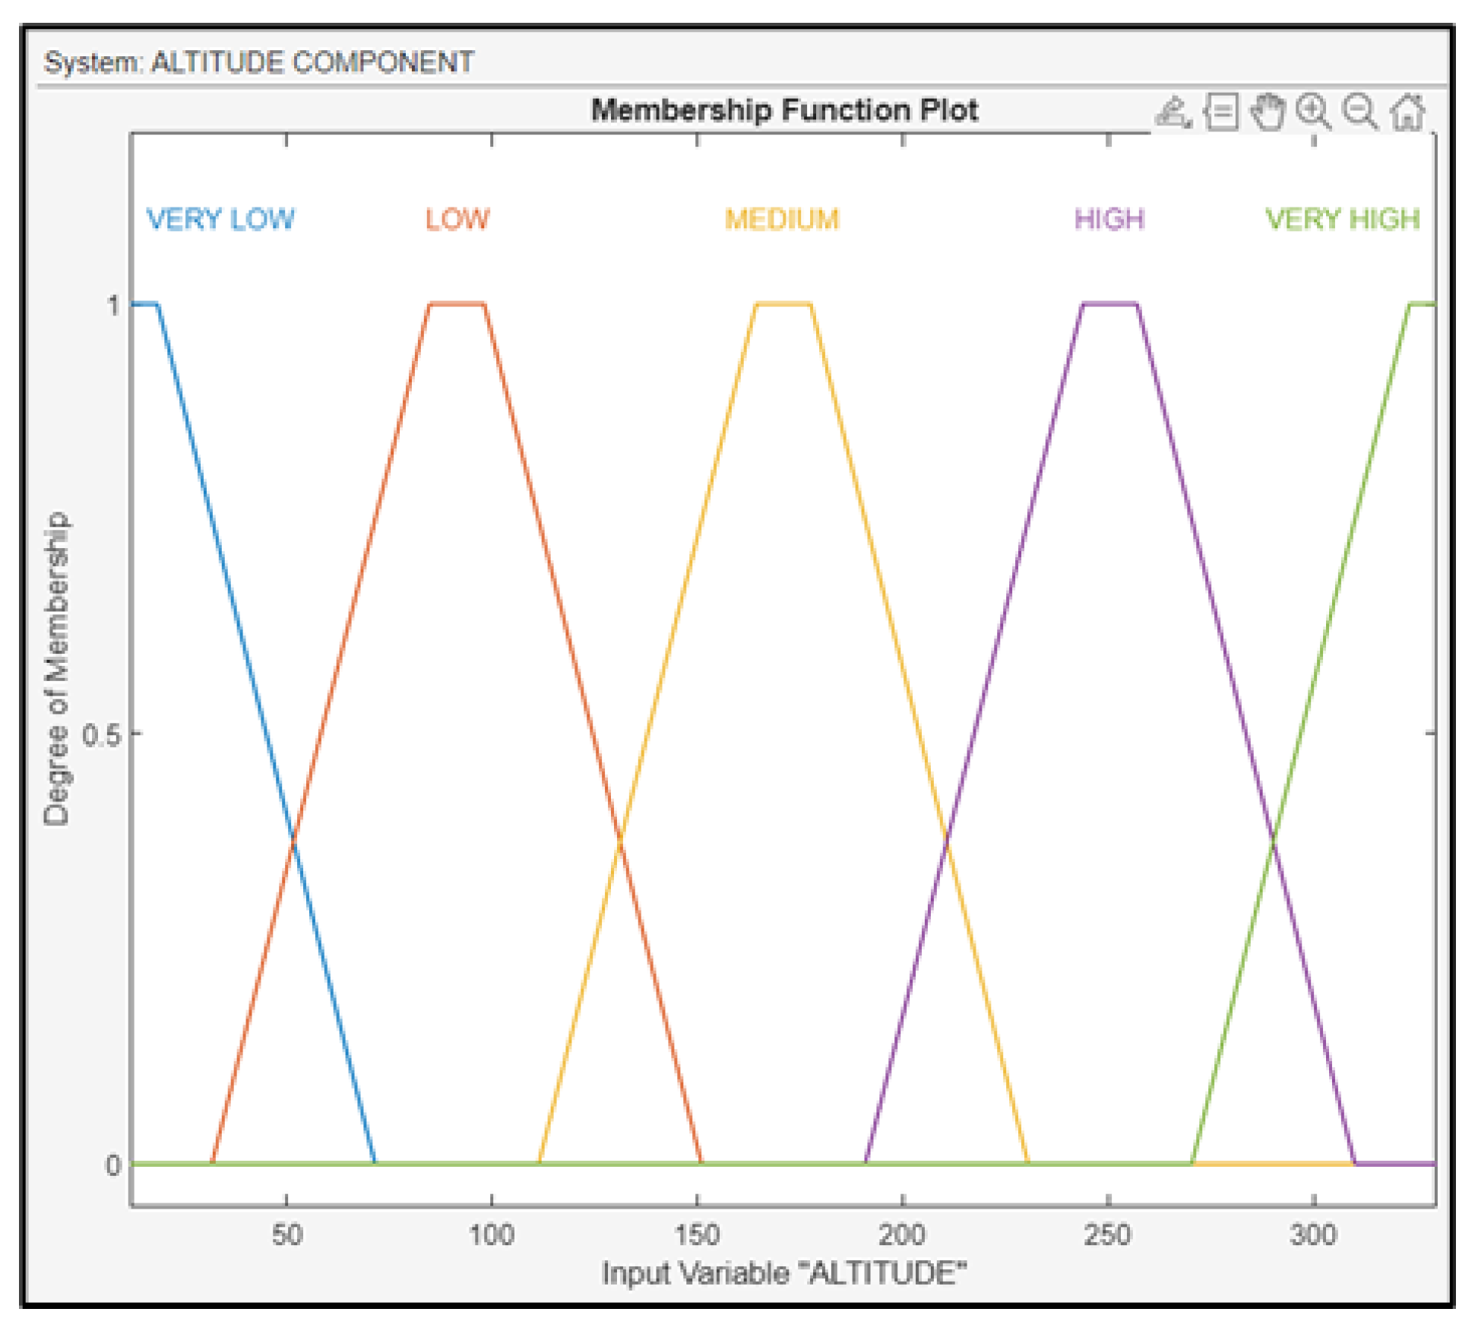Screen dimensions: 1478x1331
Task: Click the 0.5 tick label on y-axis
Action: (102, 734)
